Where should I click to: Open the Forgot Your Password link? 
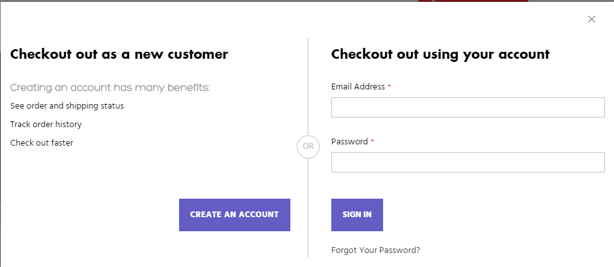click(x=375, y=250)
